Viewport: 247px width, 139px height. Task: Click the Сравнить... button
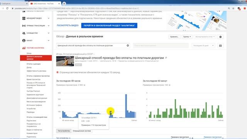coord(174,37)
